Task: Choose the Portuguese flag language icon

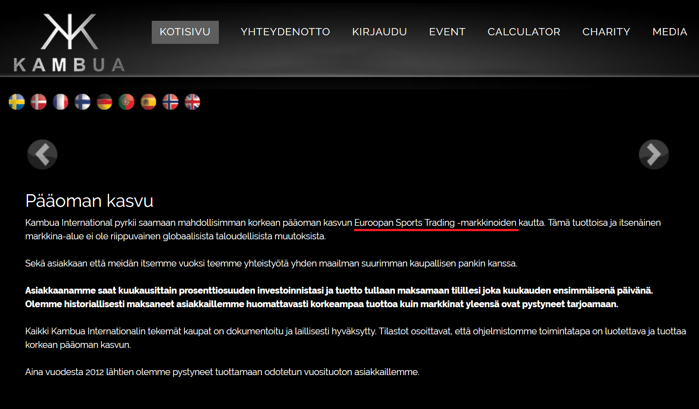Action: (x=126, y=102)
